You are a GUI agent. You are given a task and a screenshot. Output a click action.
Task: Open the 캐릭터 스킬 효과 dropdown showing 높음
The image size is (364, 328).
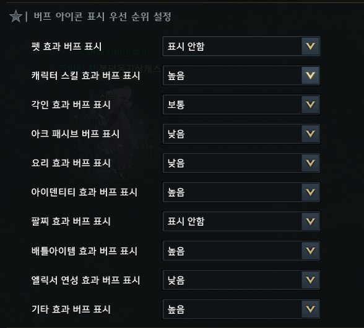(x=241, y=75)
